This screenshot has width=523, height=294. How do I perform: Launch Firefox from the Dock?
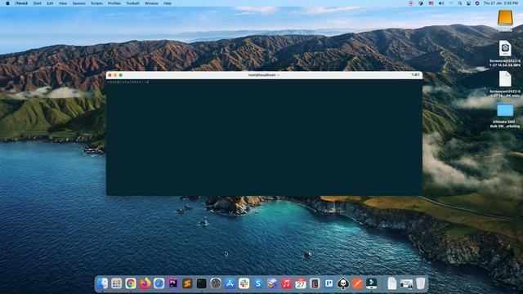click(145, 283)
